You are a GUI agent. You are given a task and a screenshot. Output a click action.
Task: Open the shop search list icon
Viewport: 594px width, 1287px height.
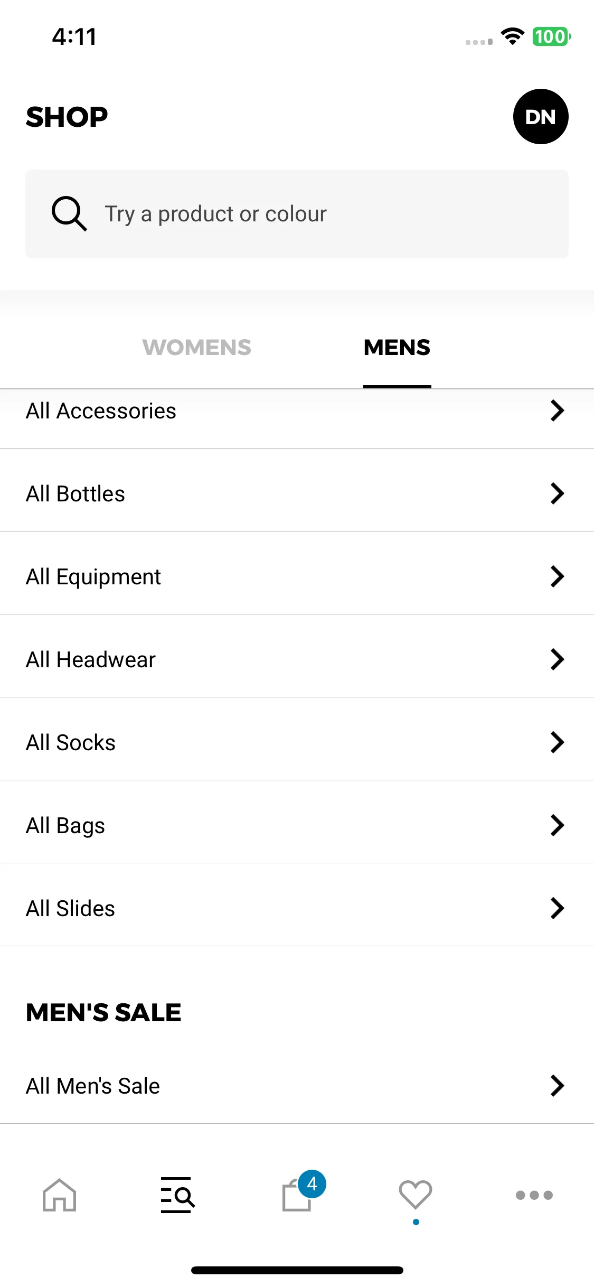click(x=178, y=1195)
